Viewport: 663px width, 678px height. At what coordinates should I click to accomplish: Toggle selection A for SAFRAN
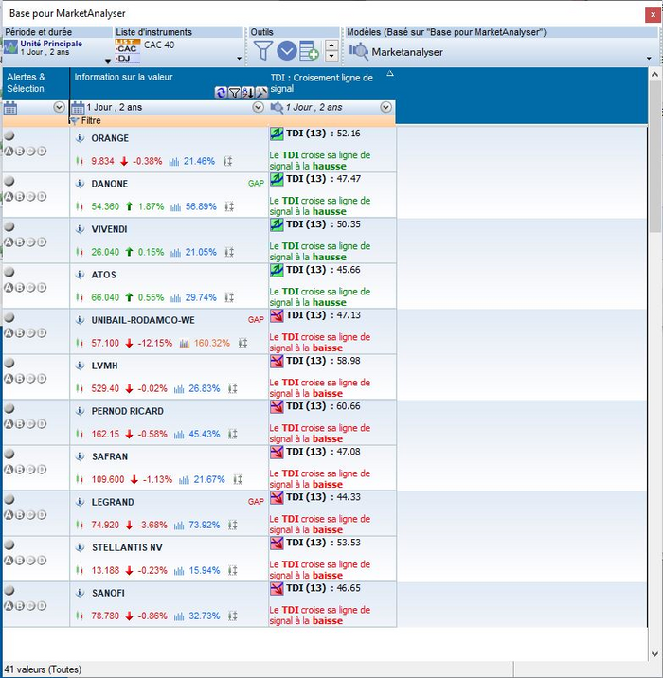point(9,470)
